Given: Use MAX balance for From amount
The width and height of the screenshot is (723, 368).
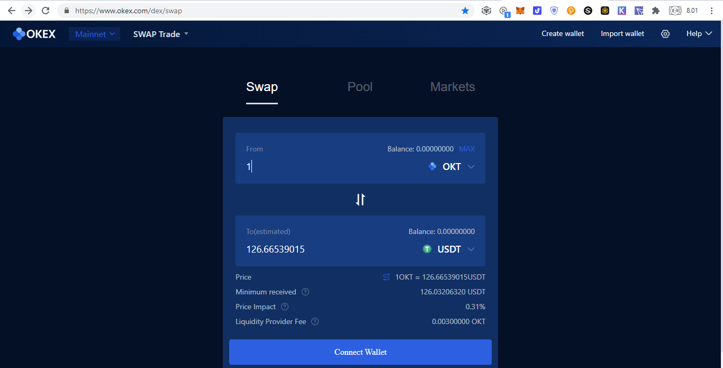Looking at the screenshot, I should point(467,149).
